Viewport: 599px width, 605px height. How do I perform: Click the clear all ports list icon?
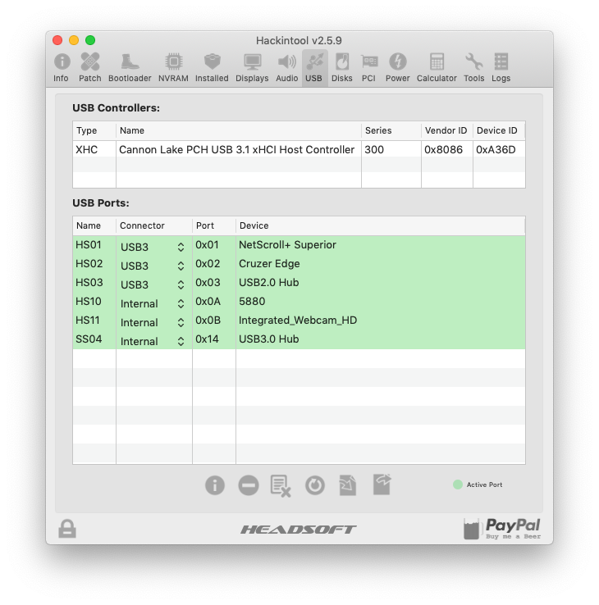point(281,485)
